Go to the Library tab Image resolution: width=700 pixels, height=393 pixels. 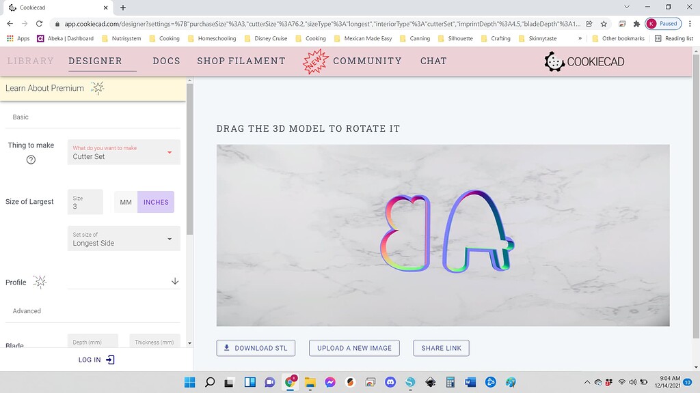coord(30,61)
